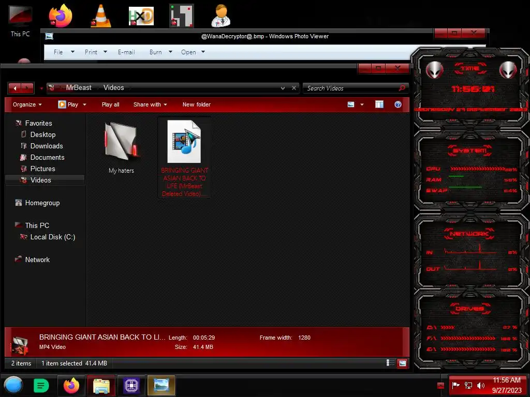The image size is (530, 397).
Task: Open This PC desktop icon
Action: [x=20, y=21]
